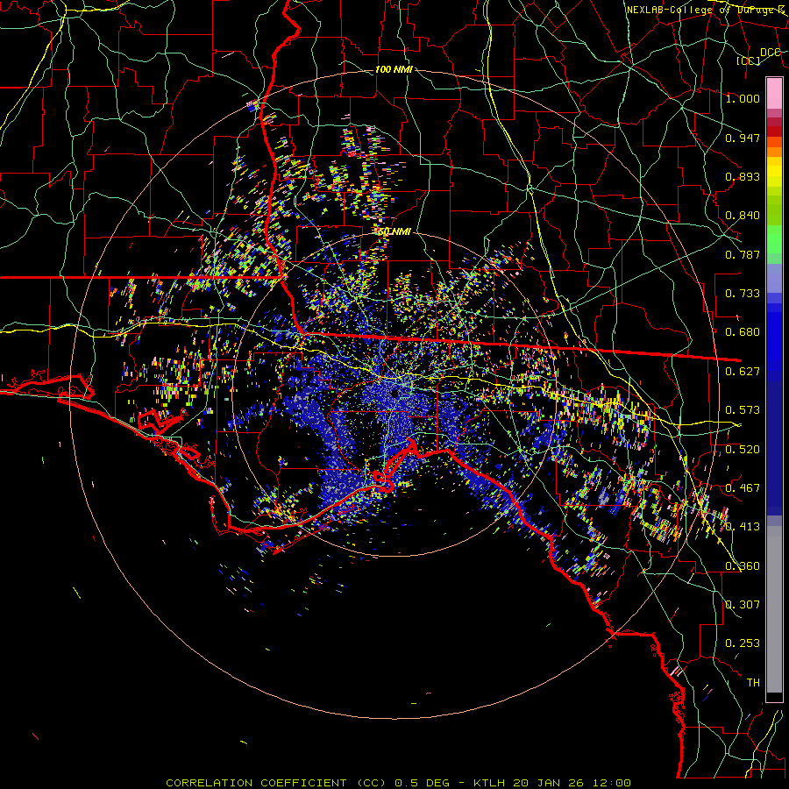This screenshot has width=789, height=789.
Task: Click the DCC product label
Action: tap(770, 52)
